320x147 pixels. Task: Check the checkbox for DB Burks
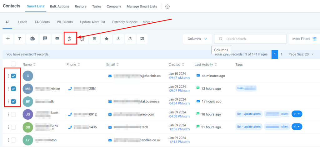13,127
